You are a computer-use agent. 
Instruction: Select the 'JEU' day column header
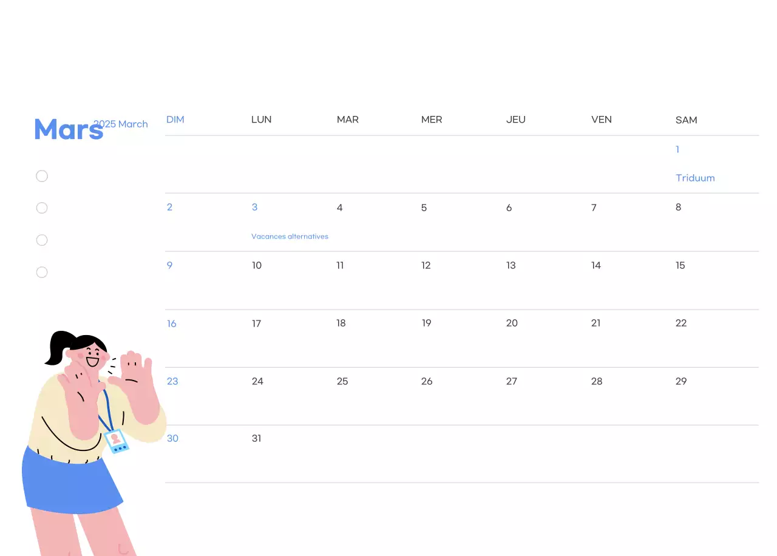click(516, 120)
